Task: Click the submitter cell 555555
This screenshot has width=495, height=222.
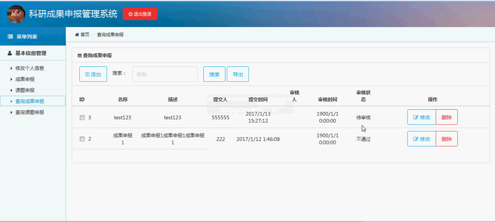Action: [220, 117]
